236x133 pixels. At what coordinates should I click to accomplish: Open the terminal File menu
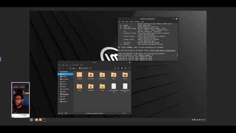tap(119, 22)
